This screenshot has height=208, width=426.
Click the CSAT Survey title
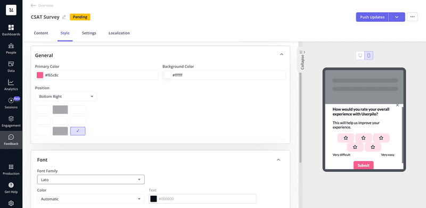click(x=45, y=17)
